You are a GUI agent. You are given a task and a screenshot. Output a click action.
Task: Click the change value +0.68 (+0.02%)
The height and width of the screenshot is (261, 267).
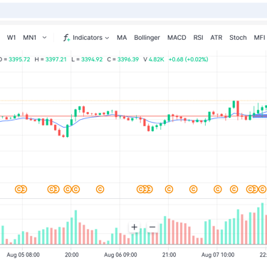click(188, 59)
